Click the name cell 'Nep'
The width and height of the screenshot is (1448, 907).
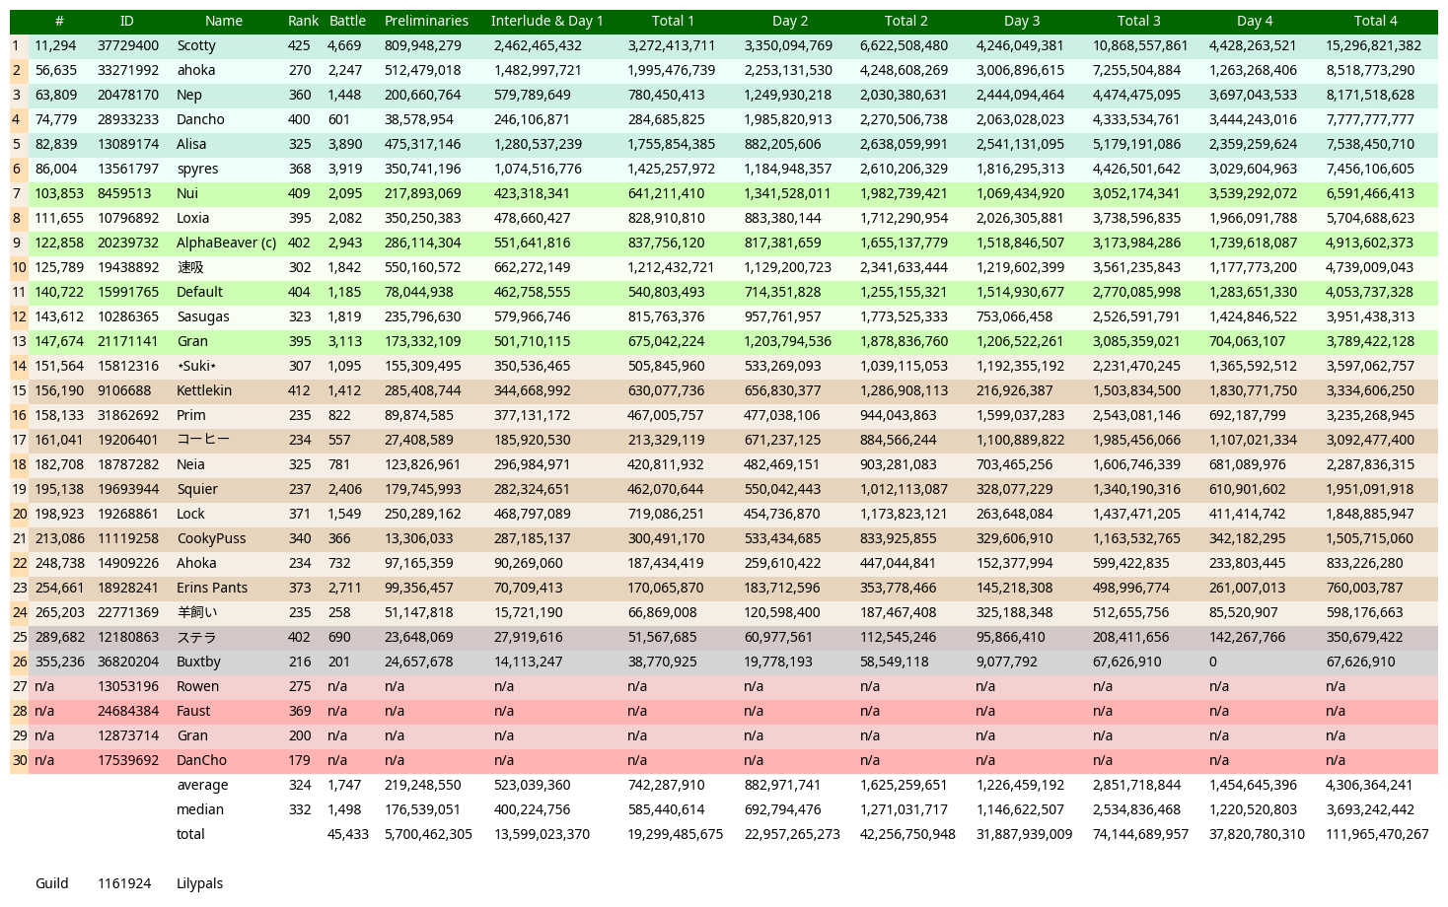[x=189, y=95]
